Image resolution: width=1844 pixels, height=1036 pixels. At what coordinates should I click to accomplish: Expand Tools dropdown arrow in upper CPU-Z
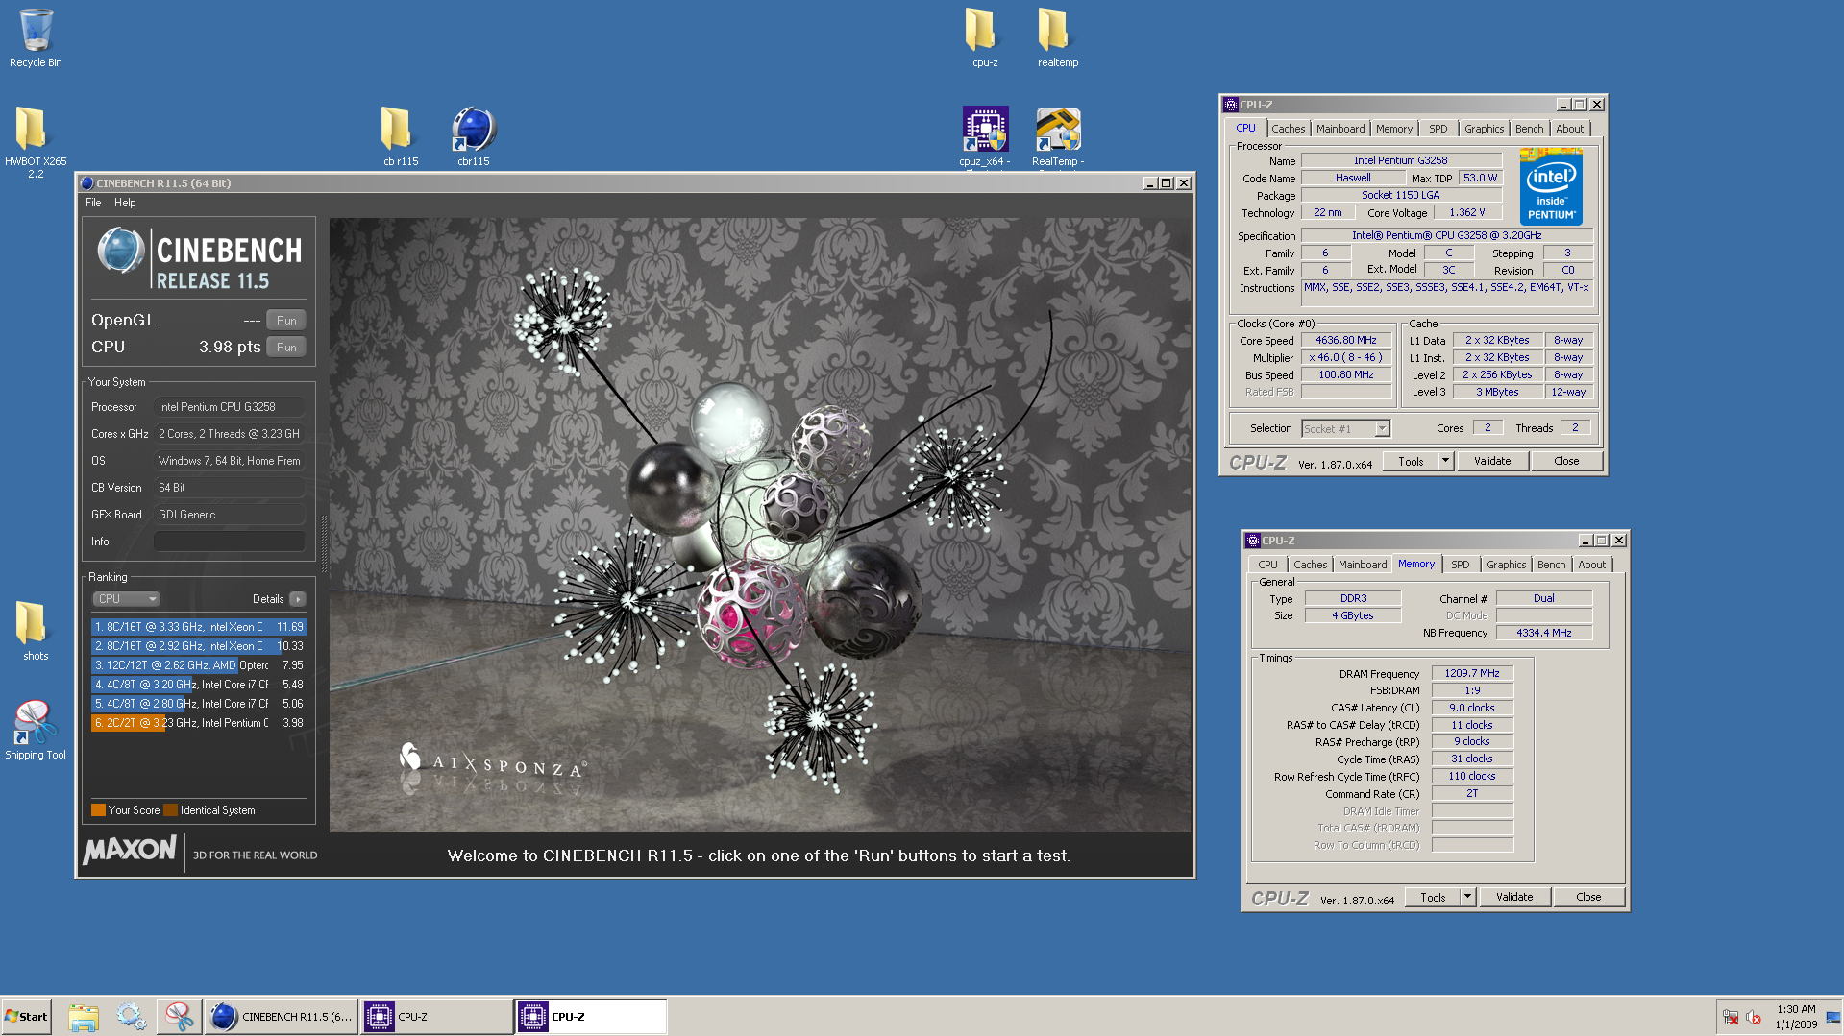1445,462
